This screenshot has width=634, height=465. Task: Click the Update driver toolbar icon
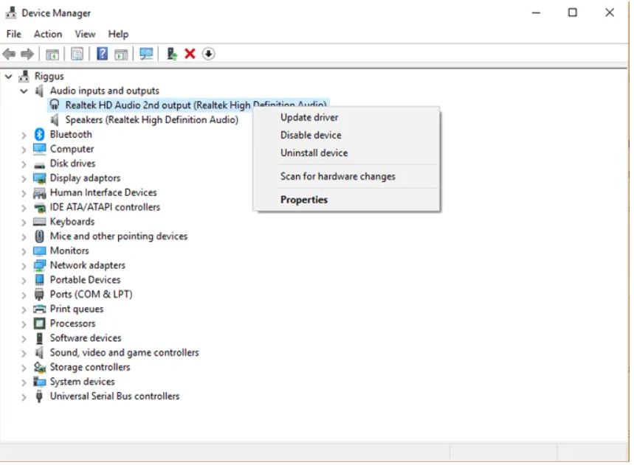coord(172,54)
